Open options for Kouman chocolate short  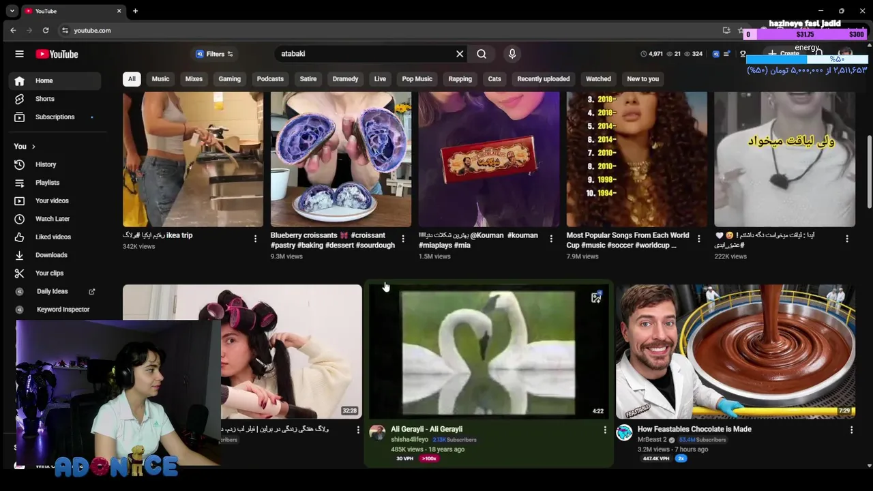(x=551, y=239)
